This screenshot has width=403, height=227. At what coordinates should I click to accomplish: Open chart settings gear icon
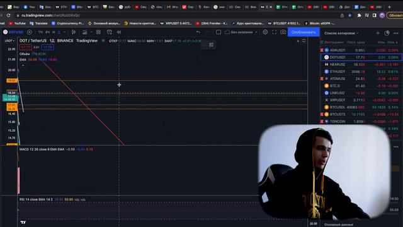(265, 32)
